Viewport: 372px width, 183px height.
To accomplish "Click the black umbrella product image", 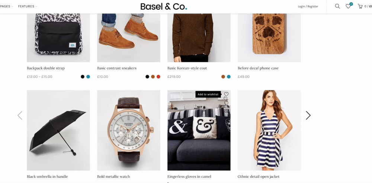I will pos(58,130).
